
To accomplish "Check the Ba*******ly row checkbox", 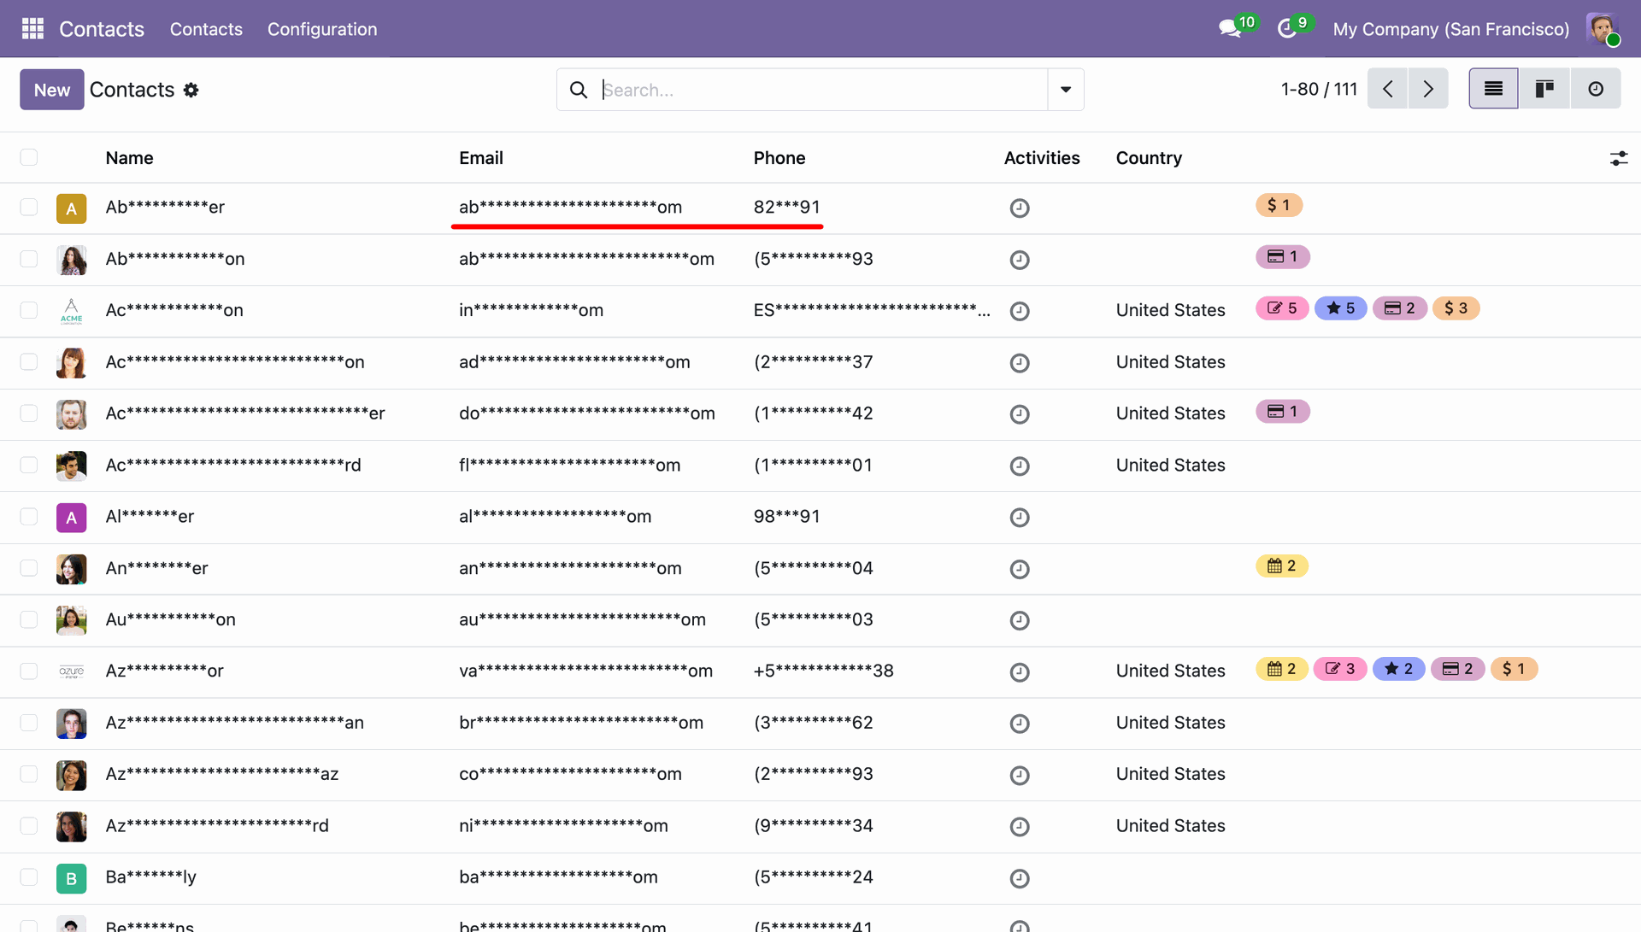I will [29, 876].
